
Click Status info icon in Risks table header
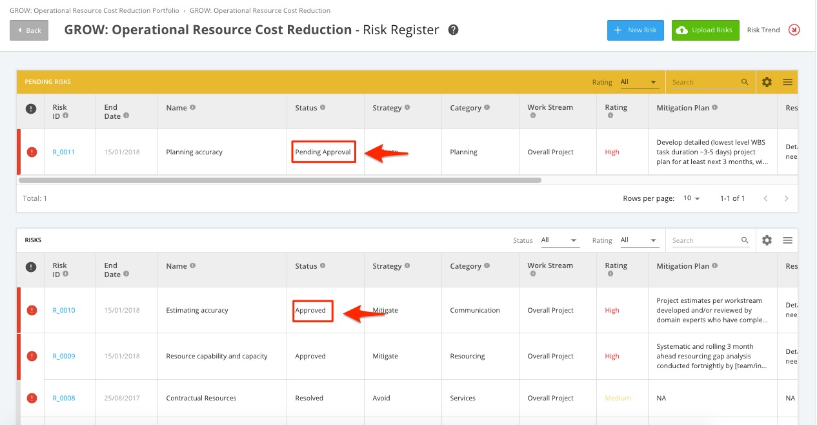pyautogui.click(x=323, y=266)
